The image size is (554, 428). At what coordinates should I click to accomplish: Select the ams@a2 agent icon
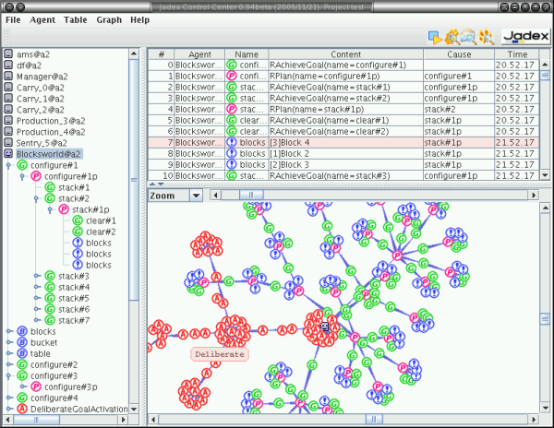8,54
